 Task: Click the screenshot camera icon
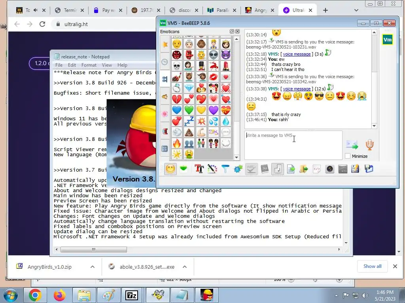pos(330,169)
